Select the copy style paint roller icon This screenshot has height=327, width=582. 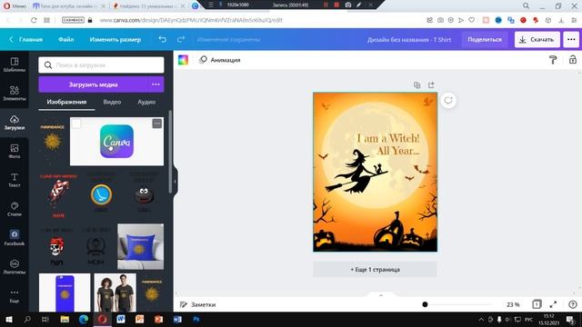click(553, 60)
